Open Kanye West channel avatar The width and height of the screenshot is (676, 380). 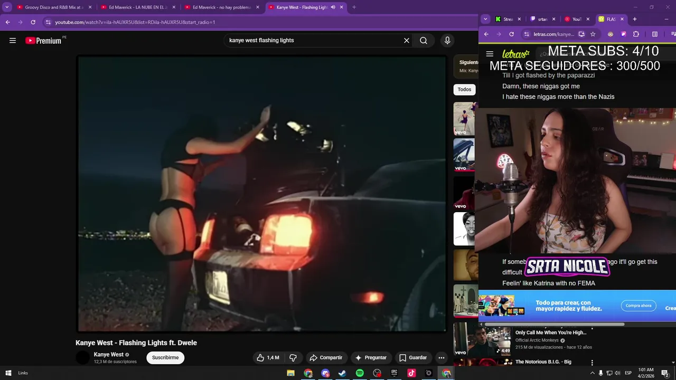click(x=83, y=358)
